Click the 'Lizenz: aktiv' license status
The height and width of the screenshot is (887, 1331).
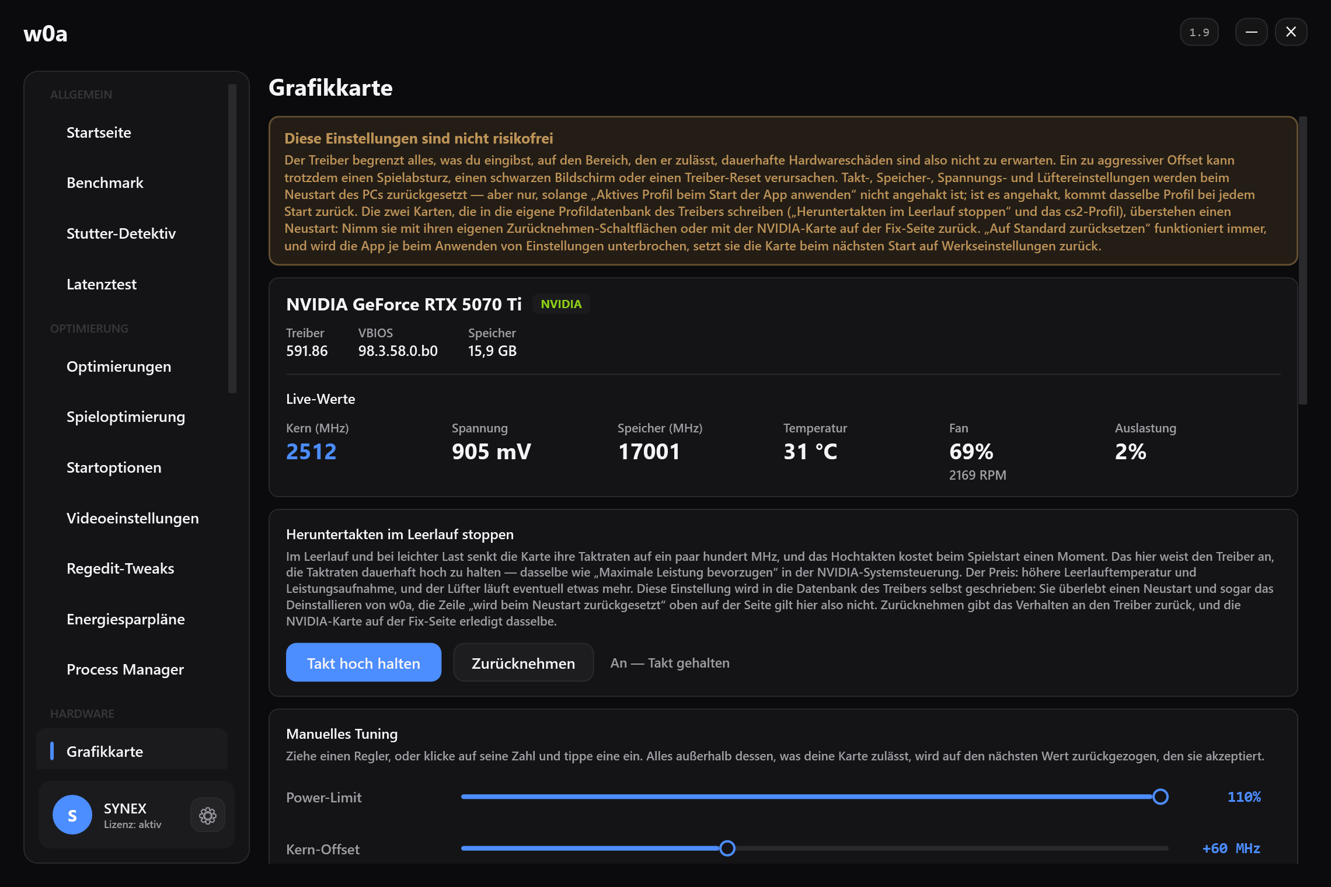(x=133, y=825)
